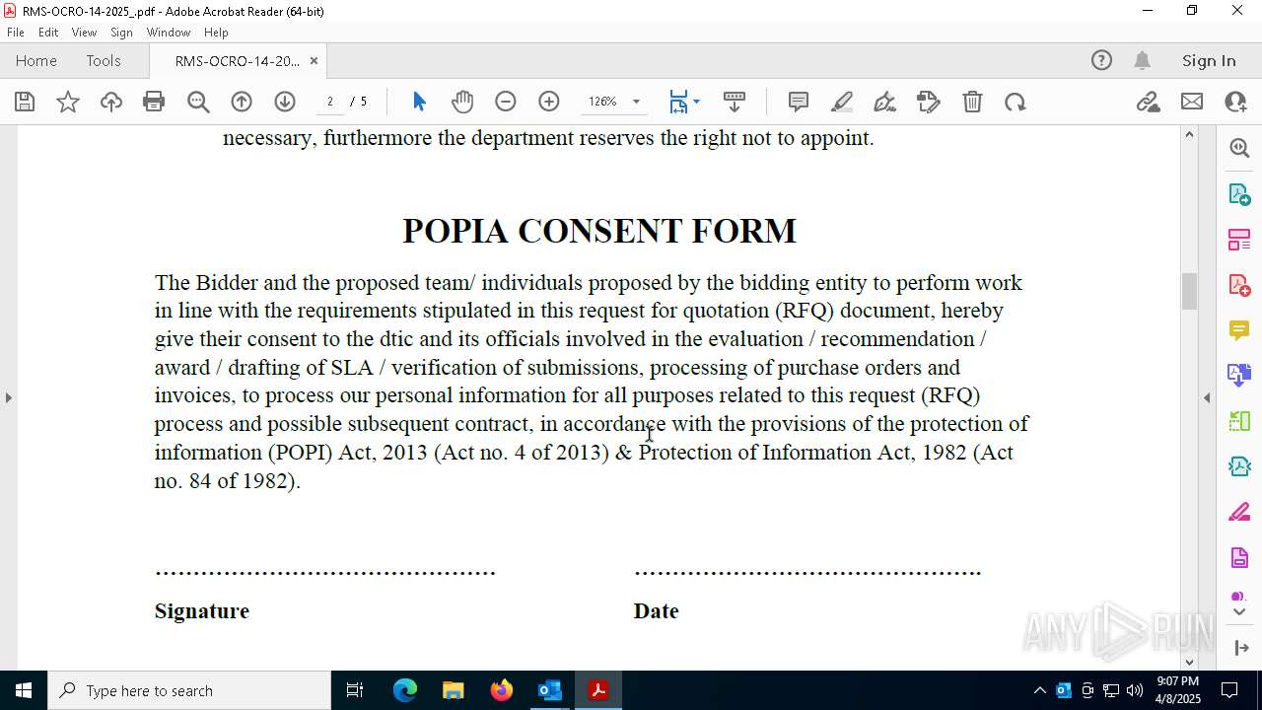Image resolution: width=1262 pixels, height=710 pixels.
Task: Enable scrolling mode
Action: click(735, 102)
